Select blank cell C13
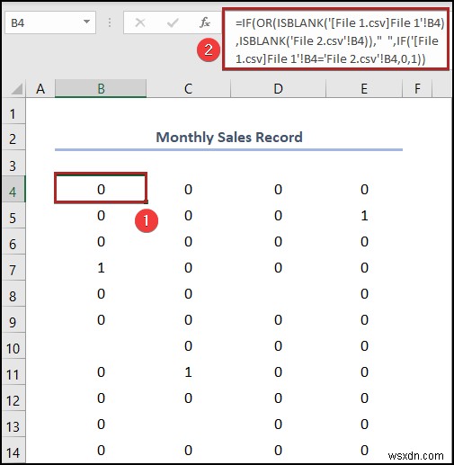 point(189,424)
